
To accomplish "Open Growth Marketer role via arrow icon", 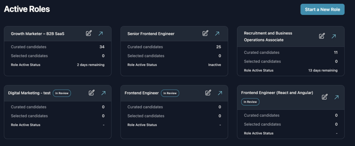I will (x=101, y=34).
